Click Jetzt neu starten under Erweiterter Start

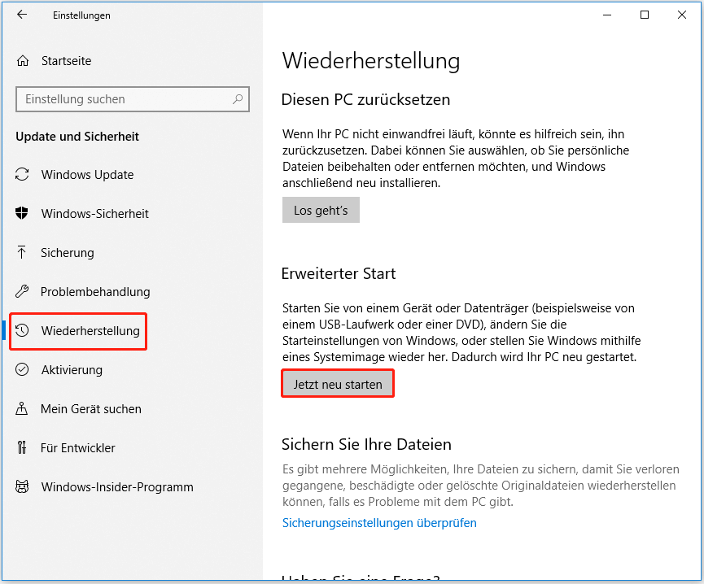[337, 382]
